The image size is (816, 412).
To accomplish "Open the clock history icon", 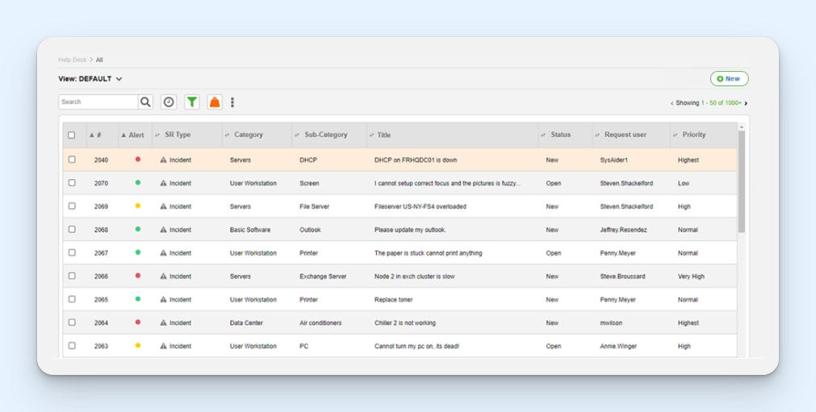I will tap(169, 102).
